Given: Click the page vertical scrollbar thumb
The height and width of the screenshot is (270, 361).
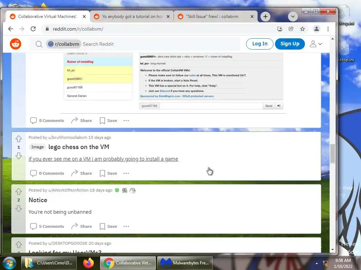Looking at the screenshot, I should (x=332, y=153).
